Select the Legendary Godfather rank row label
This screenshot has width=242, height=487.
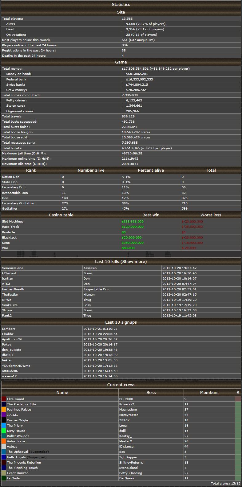coord(18,203)
